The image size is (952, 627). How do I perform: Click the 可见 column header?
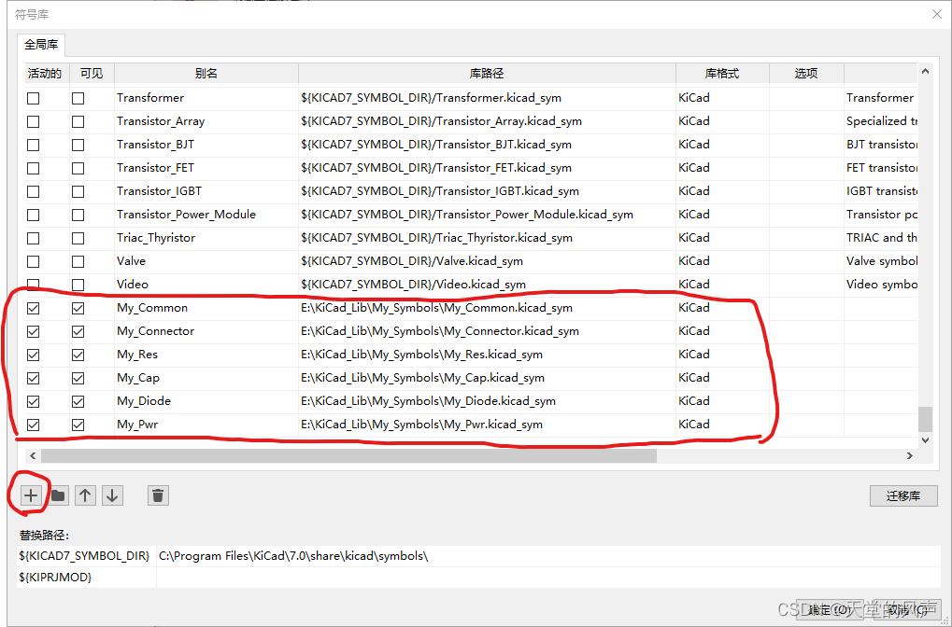pos(92,74)
